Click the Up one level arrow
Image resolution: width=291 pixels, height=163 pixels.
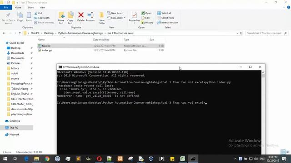pyautogui.click(x=20, y=33)
